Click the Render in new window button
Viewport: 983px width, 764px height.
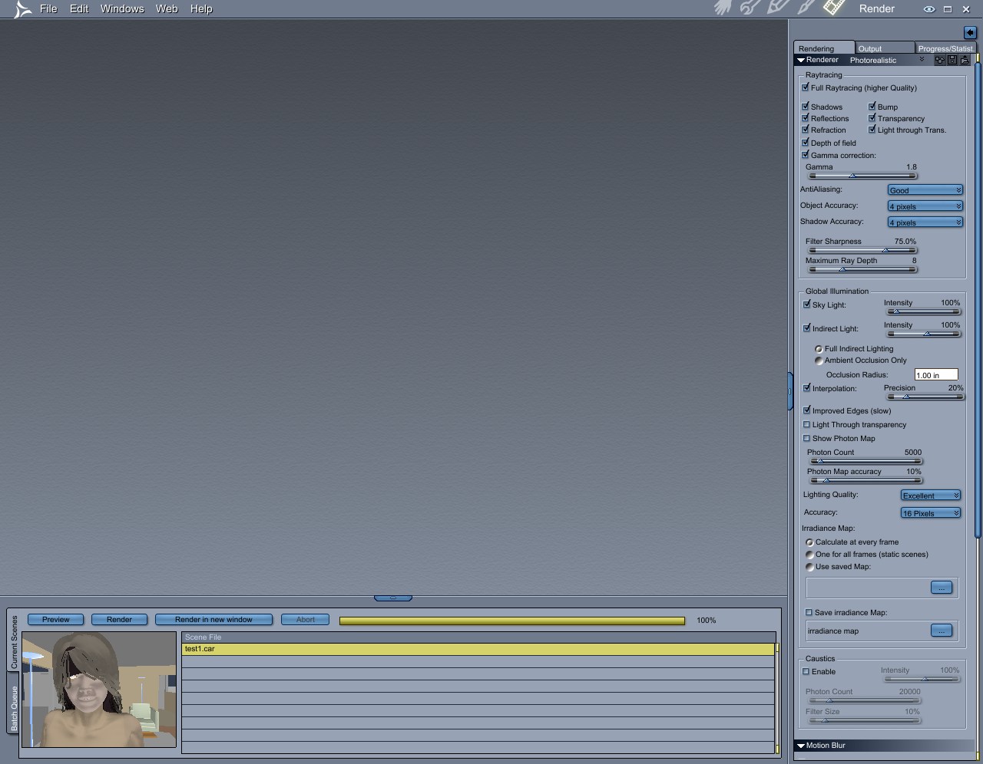[213, 620]
